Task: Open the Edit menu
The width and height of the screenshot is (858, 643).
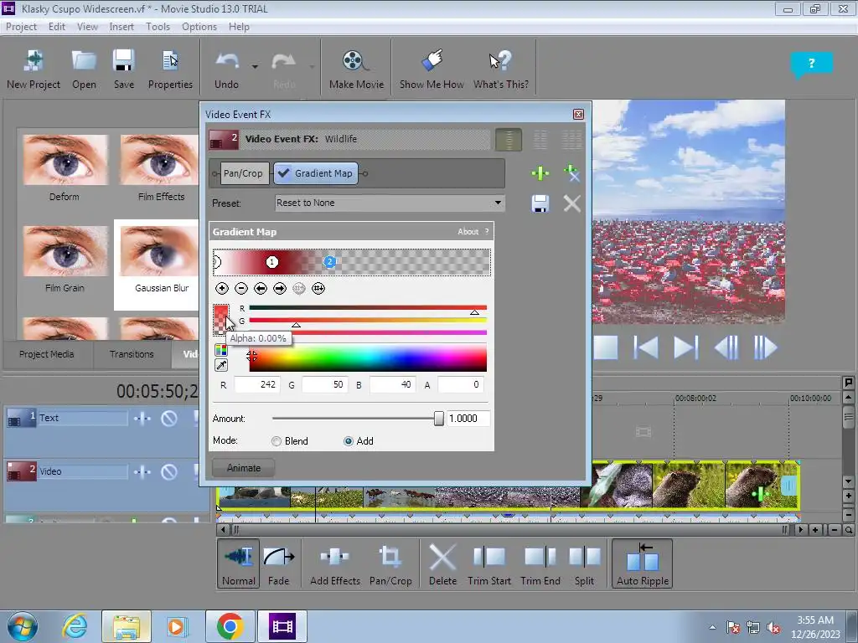Action: 56,27
